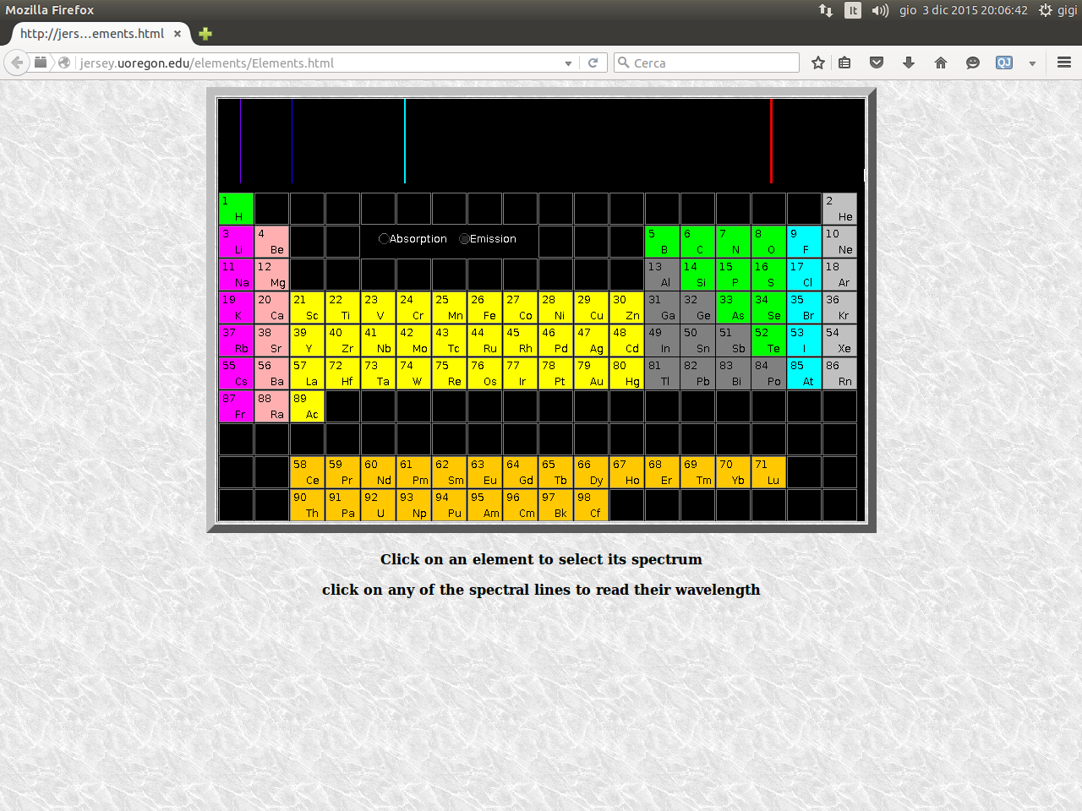
Task: Click the site identity globe icon
Action: [64, 63]
